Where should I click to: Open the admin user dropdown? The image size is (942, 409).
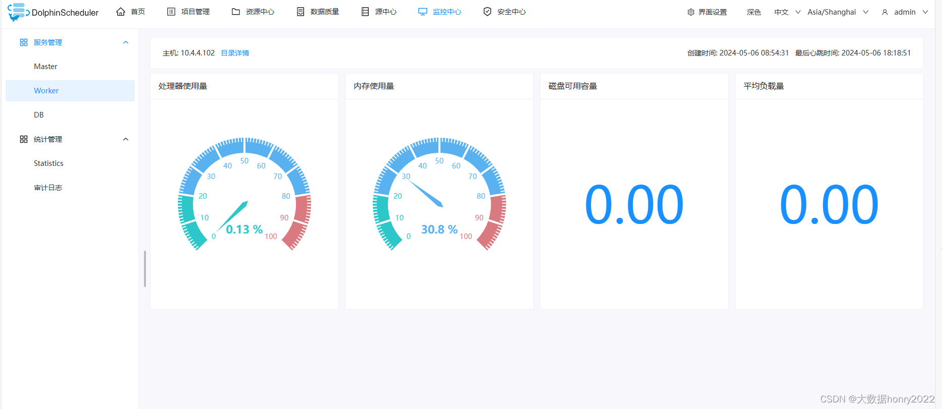[905, 12]
